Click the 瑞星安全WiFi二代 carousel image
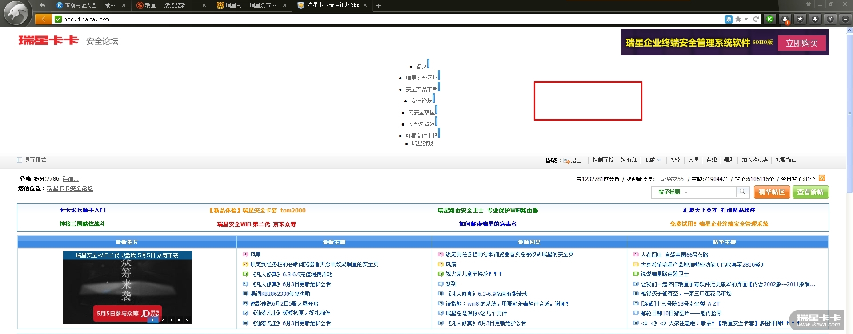The image size is (853, 334). (x=128, y=287)
